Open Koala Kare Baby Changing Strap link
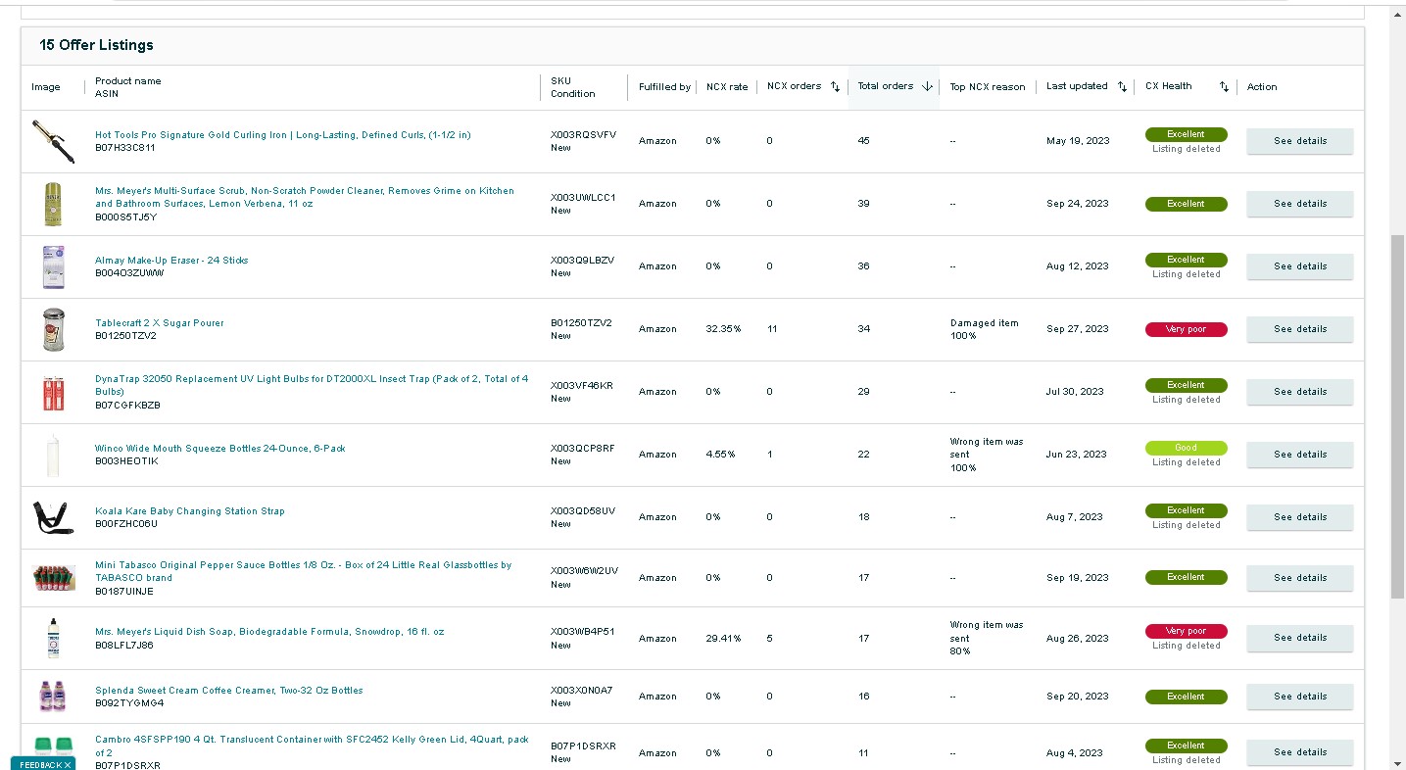This screenshot has width=1406, height=770. (190, 511)
